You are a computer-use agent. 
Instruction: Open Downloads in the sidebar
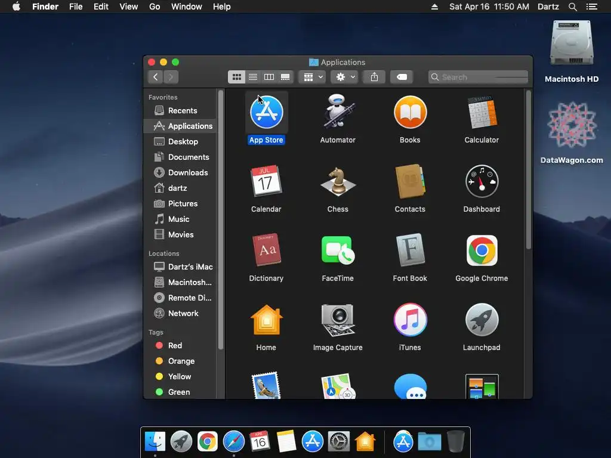tap(180, 172)
